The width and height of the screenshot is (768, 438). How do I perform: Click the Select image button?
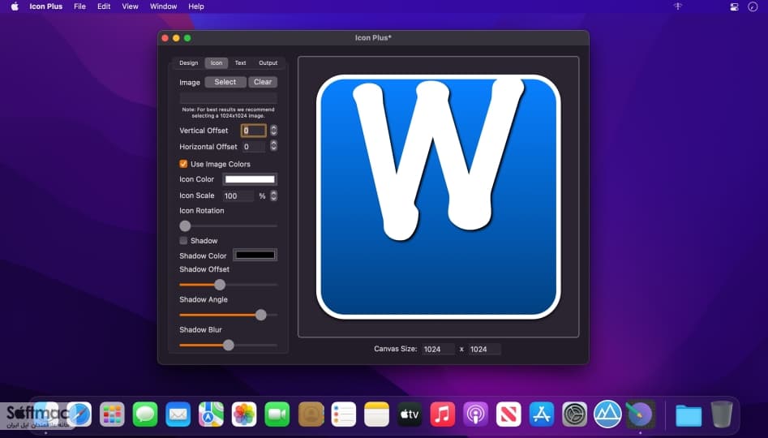click(225, 82)
